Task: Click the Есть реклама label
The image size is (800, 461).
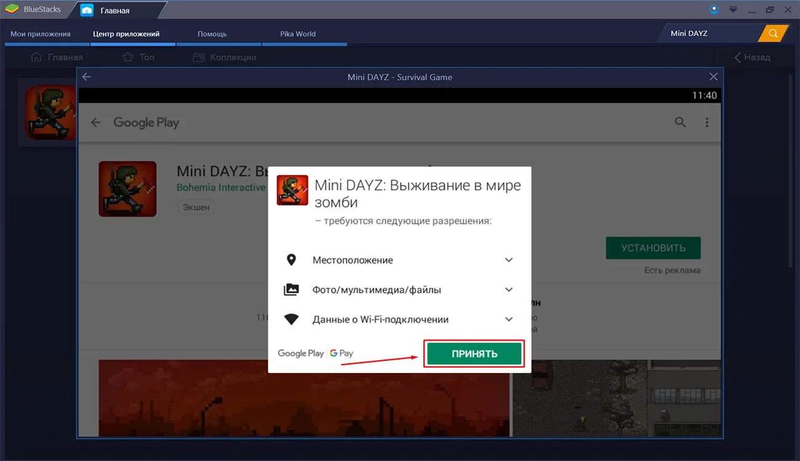Action: pos(672,270)
